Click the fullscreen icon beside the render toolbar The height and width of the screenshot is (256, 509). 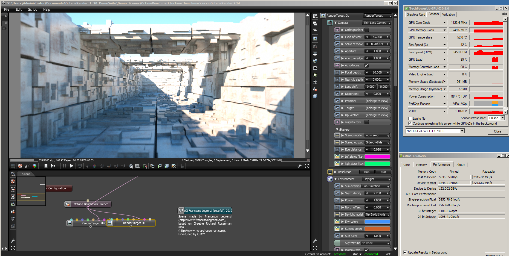pos(307,166)
